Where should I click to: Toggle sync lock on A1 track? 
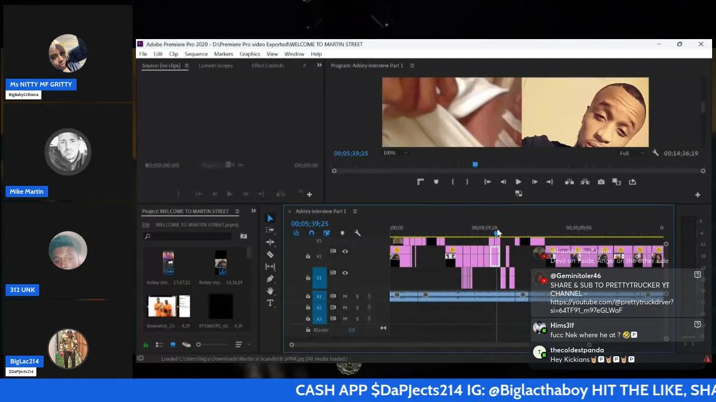click(x=333, y=296)
